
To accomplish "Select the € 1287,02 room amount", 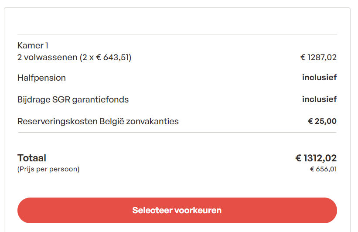I will [318, 57].
